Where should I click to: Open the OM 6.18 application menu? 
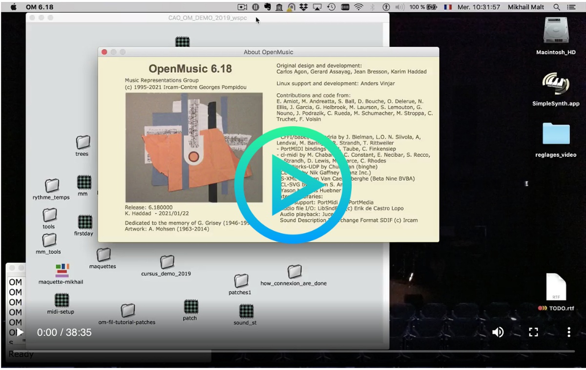click(x=40, y=7)
